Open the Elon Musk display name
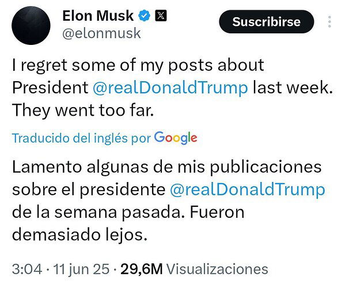The image size is (349, 288). [98, 16]
